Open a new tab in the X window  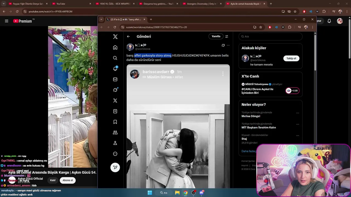click(x=151, y=19)
